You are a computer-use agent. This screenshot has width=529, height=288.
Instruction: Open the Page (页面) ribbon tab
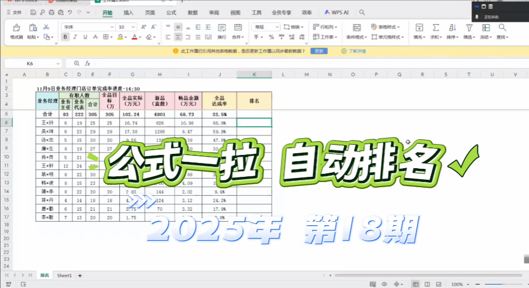point(150,13)
